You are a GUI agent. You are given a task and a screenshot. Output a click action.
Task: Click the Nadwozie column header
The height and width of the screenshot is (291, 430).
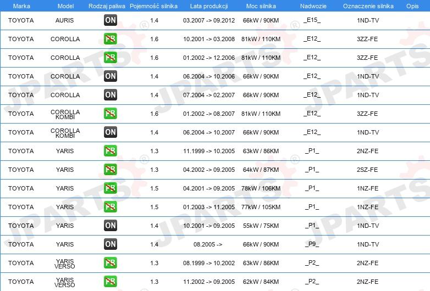point(313,6)
